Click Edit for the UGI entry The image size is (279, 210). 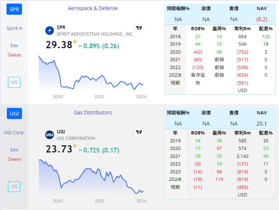14,150
